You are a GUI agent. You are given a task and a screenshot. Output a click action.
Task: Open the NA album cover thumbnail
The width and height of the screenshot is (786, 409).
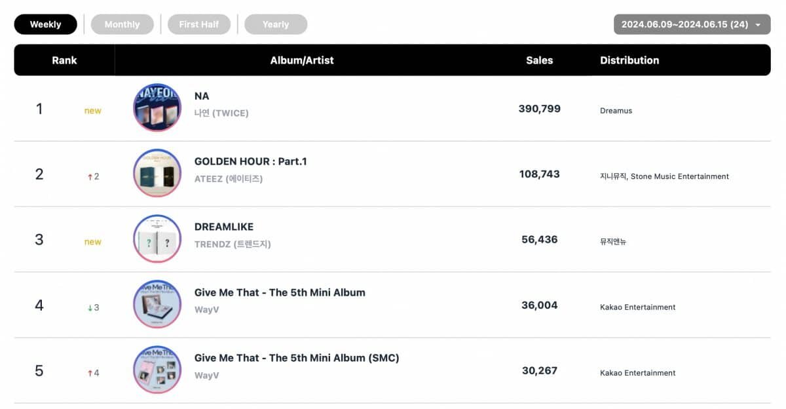(157, 108)
